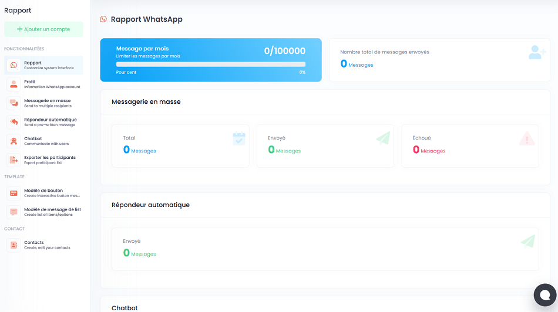The image size is (558, 312).
Task: Click the plus icon in Ajouter un compte
Action: click(x=19, y=29)
